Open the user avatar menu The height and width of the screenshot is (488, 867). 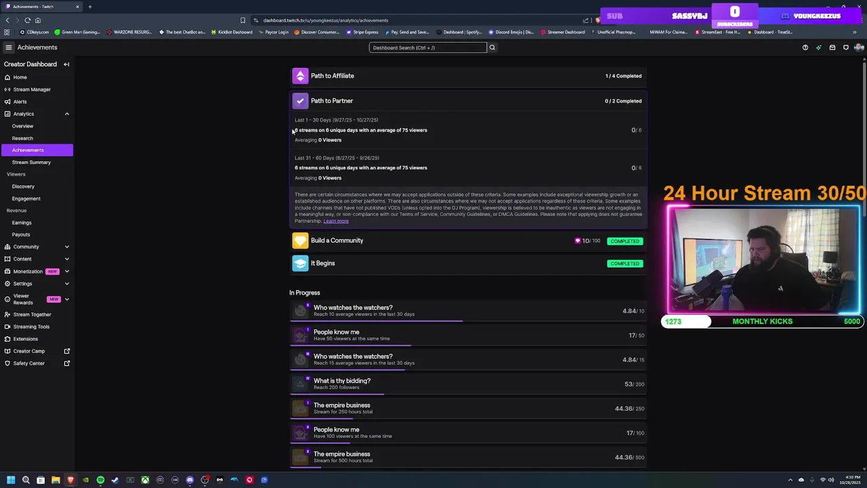click(859, 47)
